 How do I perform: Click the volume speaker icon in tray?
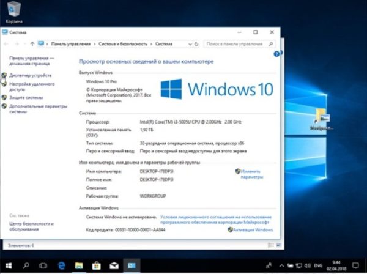coord(308,265)
